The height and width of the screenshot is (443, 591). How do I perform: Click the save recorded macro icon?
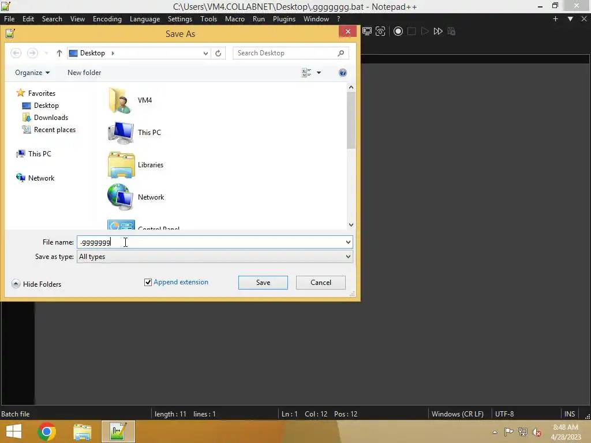451,31
